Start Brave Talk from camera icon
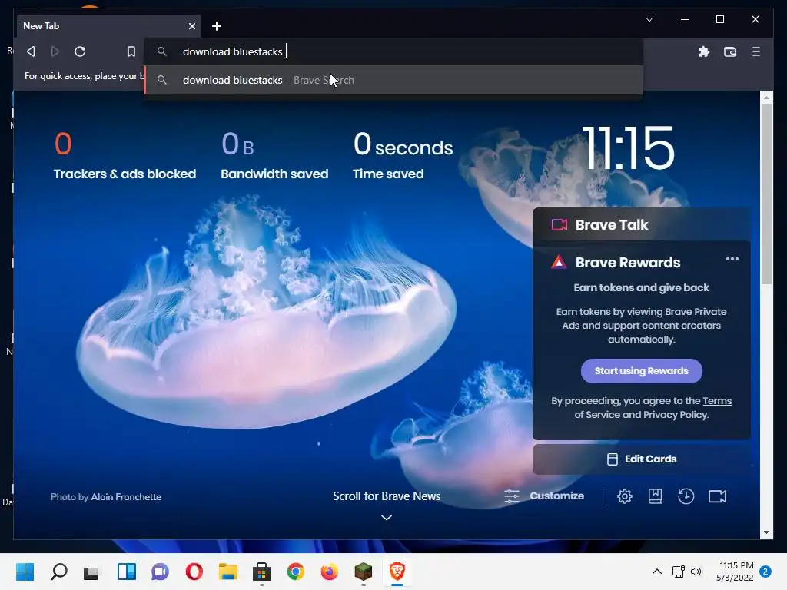This screenshot has height=590, width=787. pyautogui.click(x=717, y=496)
